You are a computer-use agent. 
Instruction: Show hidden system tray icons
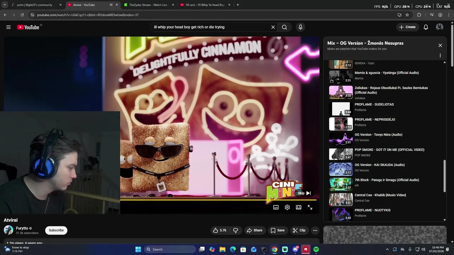387,249
